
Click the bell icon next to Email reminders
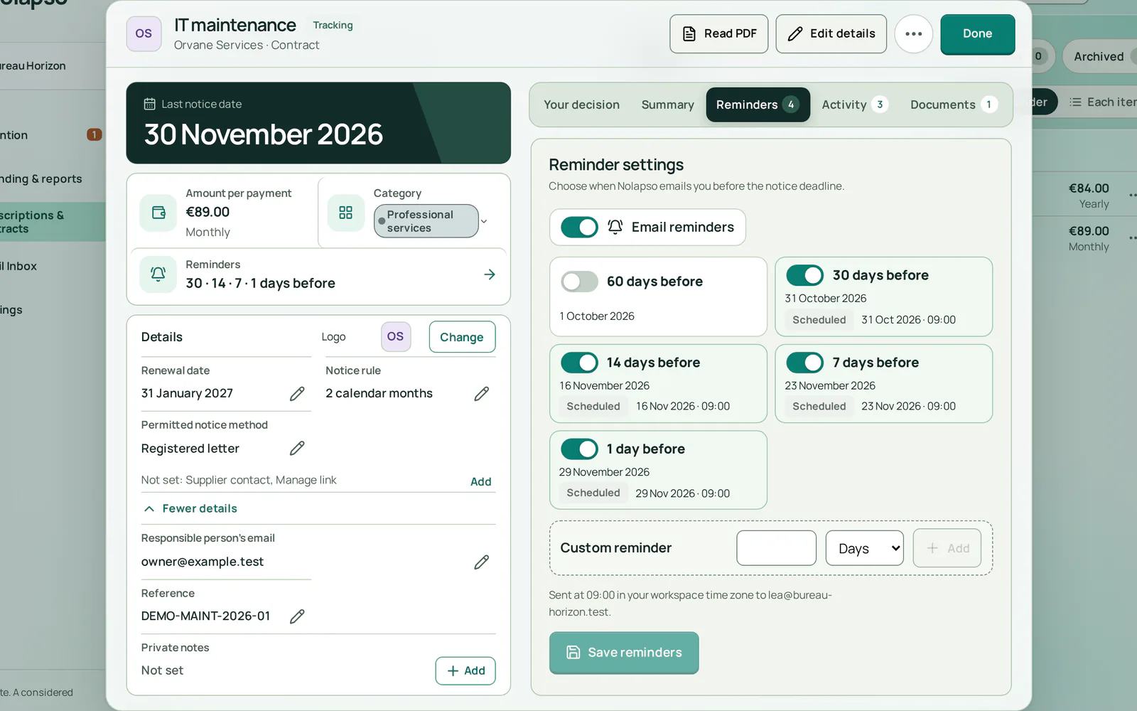(x=615, y=227)
